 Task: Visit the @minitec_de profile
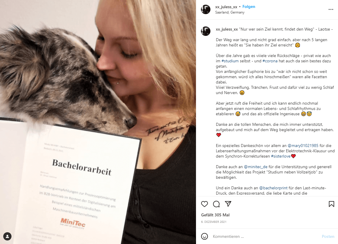pos(255,167)
